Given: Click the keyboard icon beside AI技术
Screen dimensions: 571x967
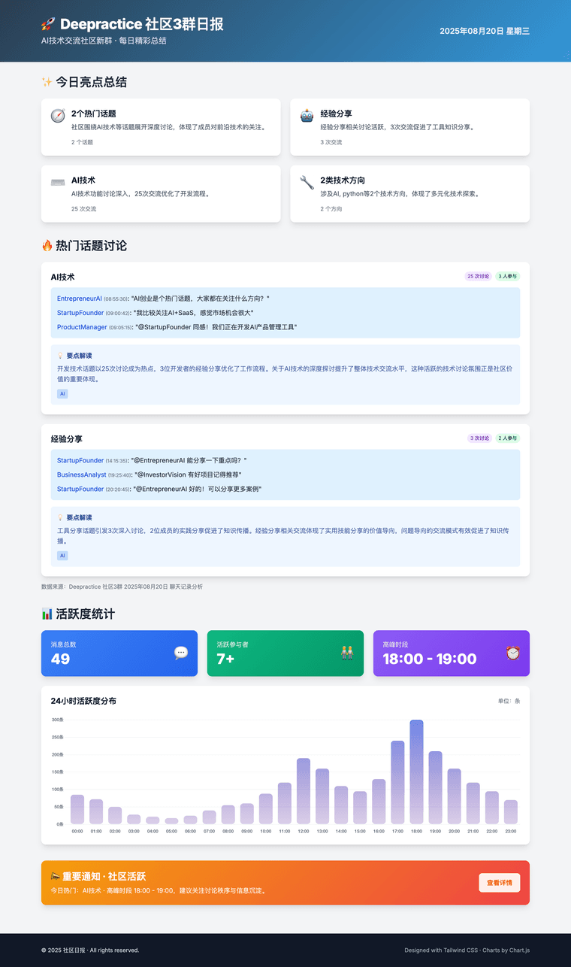Looking at the screenshot, I should pyautogui.click(x=58, y=183).
